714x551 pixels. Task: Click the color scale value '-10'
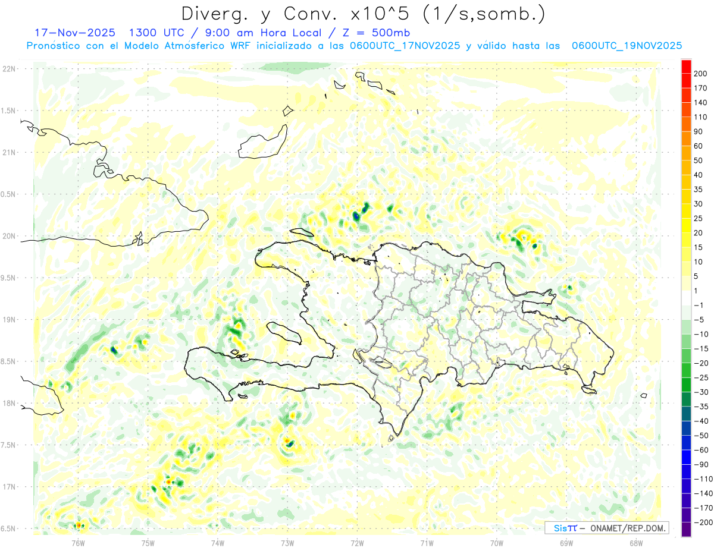pos(701,334)
